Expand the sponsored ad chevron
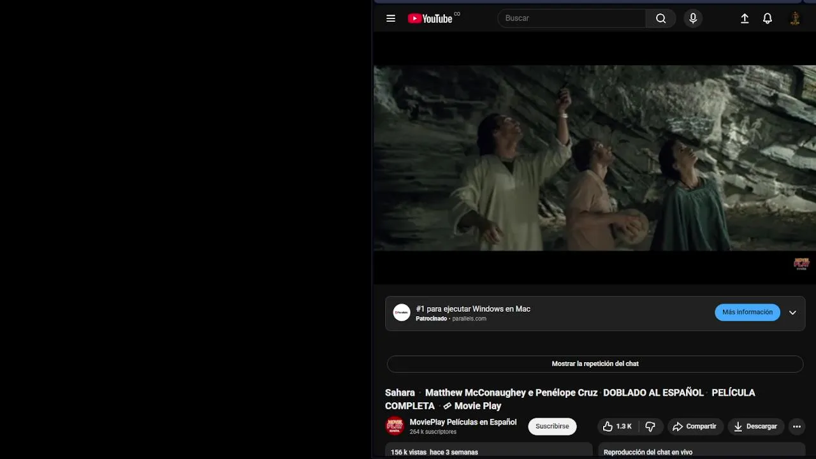816x459 pixels. click(792, 312)
